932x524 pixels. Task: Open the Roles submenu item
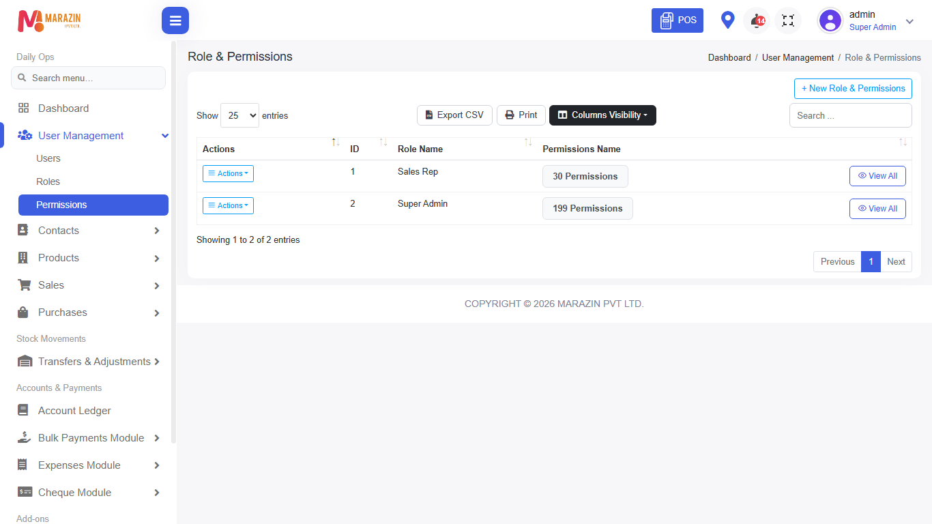pos(48,181)
